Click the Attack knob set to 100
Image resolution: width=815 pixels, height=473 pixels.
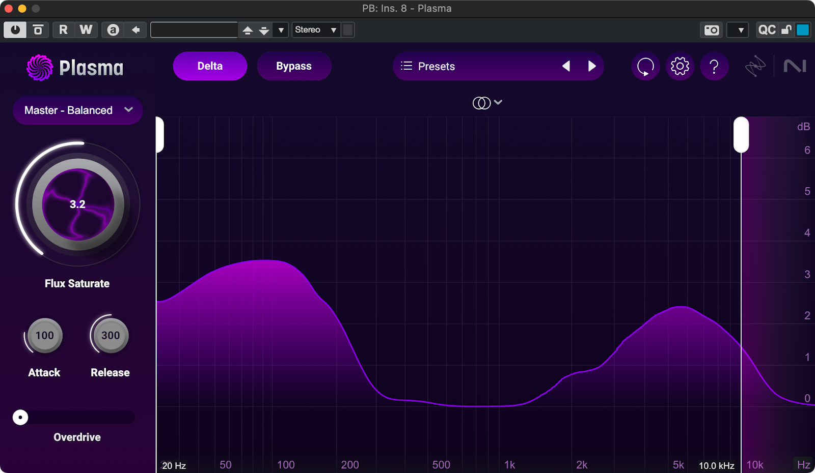click(x=45, y=336)
